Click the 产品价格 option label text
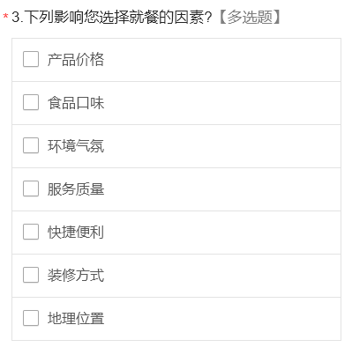The width and height of the screenshot is (352, 362). [x=76, y=60]
